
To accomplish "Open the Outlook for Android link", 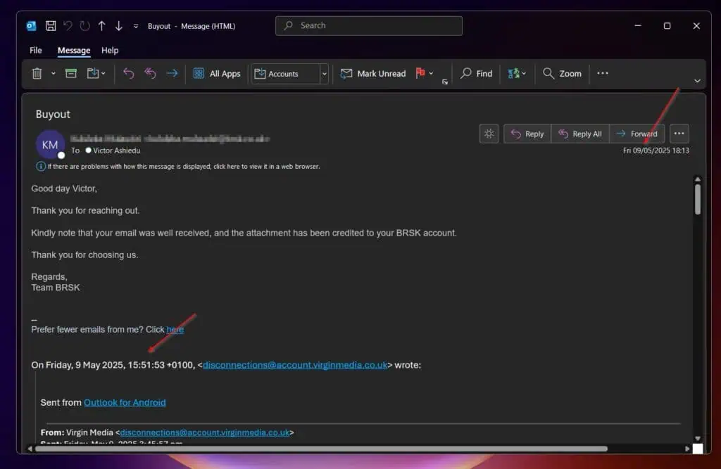I will [125, 402].
